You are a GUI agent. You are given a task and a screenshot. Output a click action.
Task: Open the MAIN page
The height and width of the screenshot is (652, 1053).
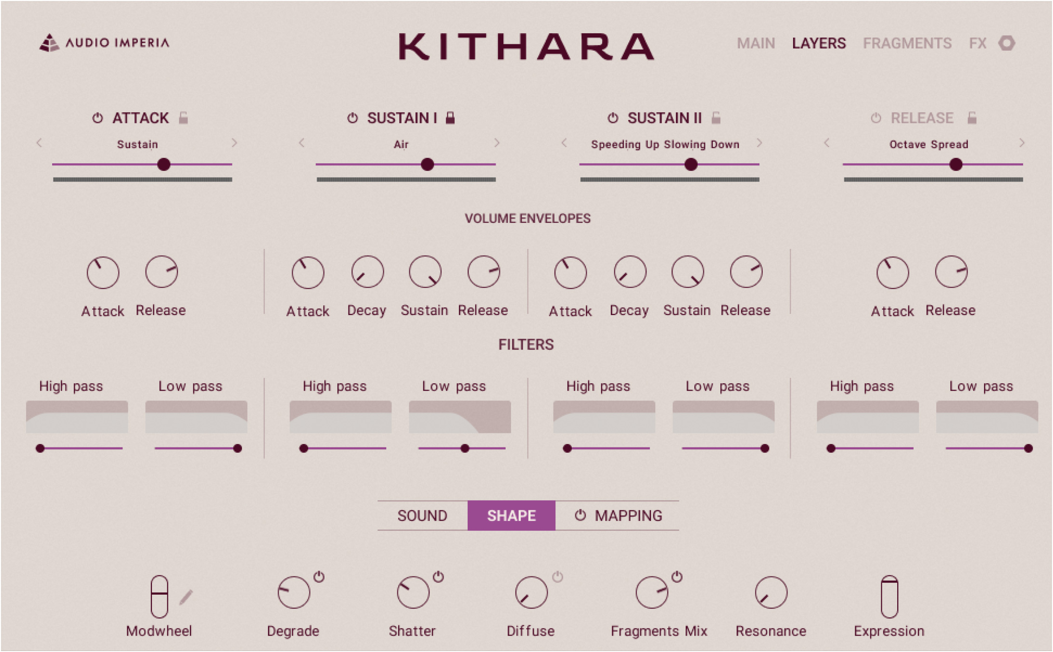click(x=756, y=43)
